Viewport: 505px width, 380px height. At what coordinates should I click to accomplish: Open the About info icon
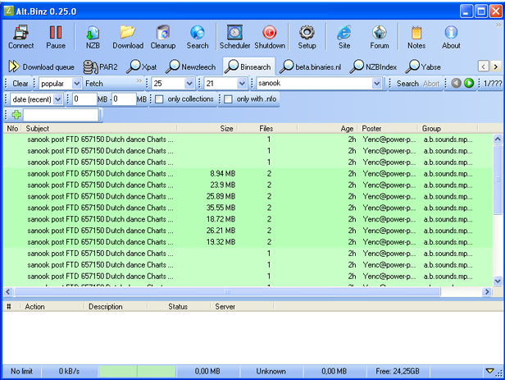pyautogui.click(x=451, y=37)
